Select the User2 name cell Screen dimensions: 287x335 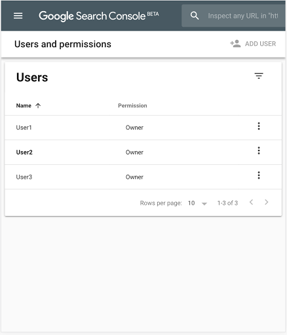pyautogui.click(x=24, y=152)
